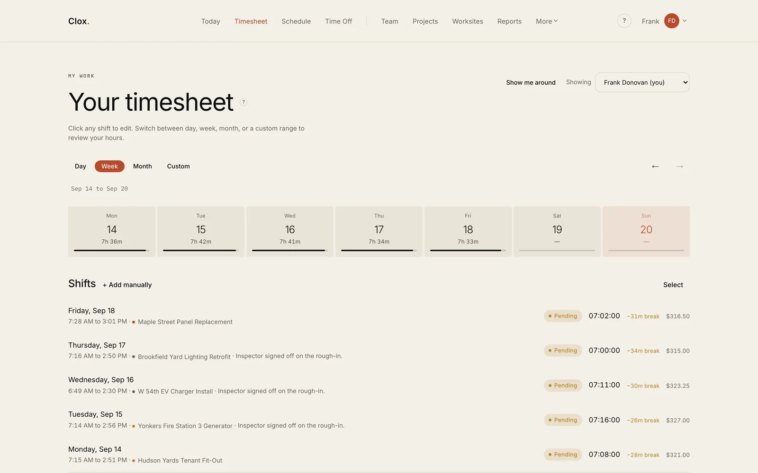Click Add manually next to Shifts
The height and width of the screenshot is (473, 758).
click(x=127, y=285)
